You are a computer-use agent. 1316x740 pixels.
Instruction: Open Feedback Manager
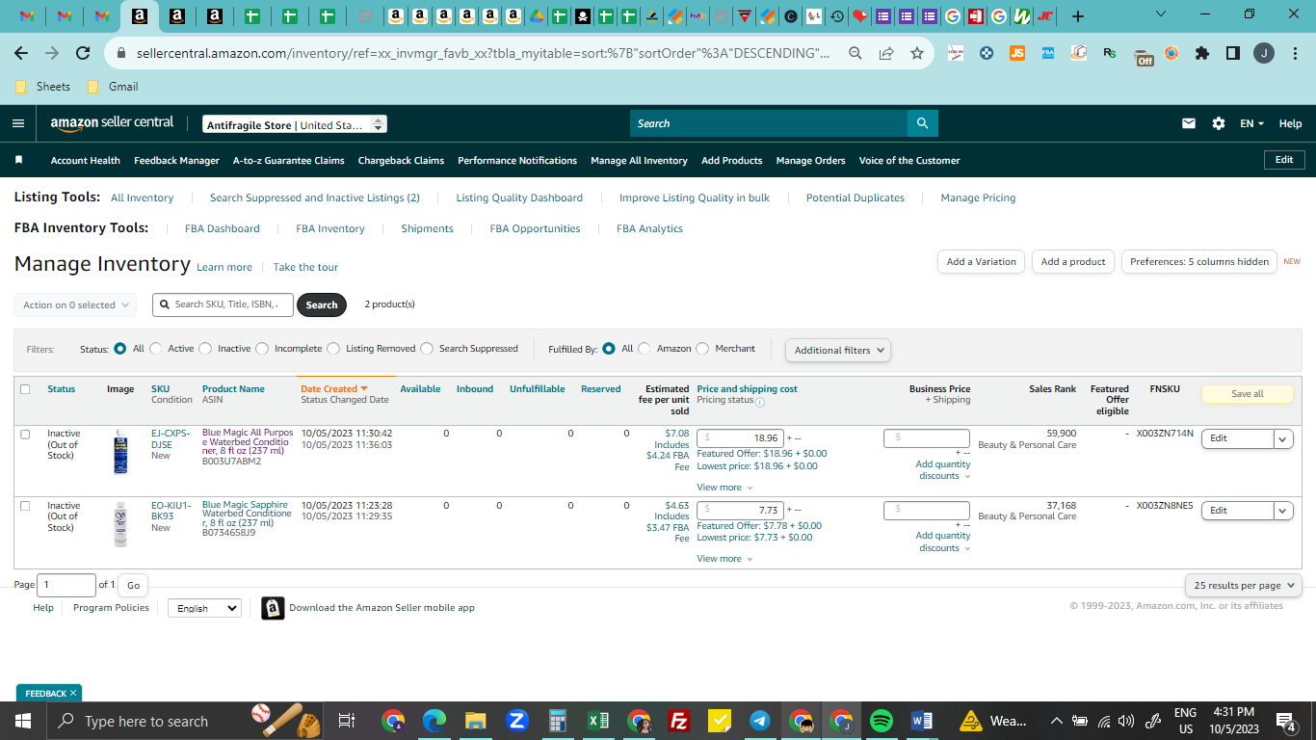coord(176,160)
